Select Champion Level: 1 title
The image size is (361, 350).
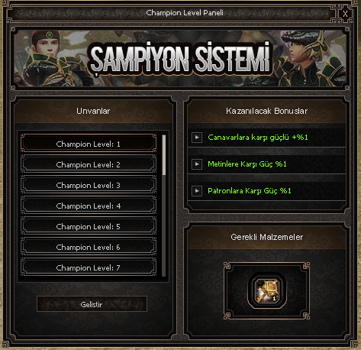[x=89, y=144]
